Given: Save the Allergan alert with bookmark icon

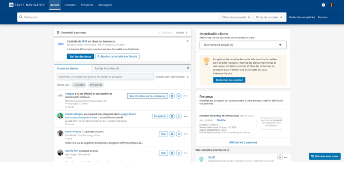Looking at the screenshot, I should point(172,96).
